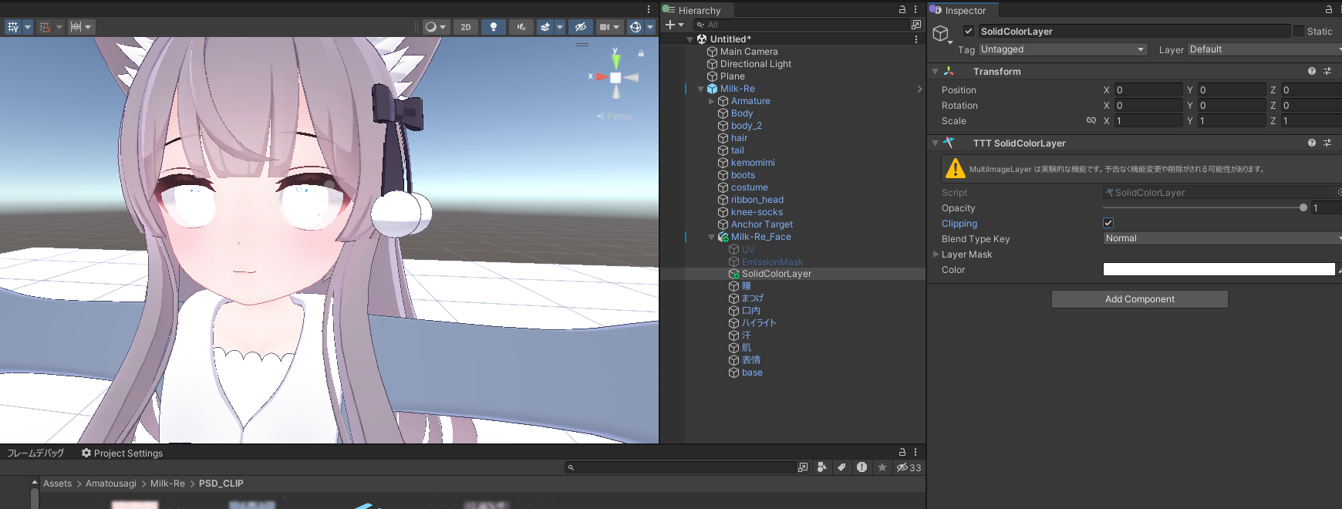Toggle the 2D view mode button

coord(466,27)
